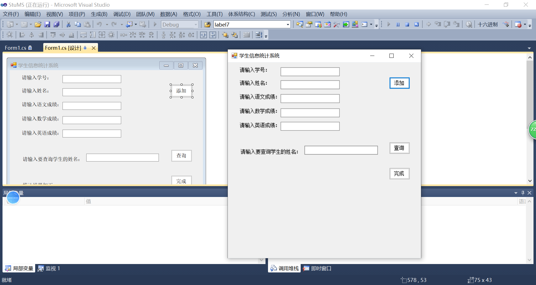The height and width of the screenshot is (285, 536).
Task: Select the Hex display toolbar icon
Action: [488, 24]
